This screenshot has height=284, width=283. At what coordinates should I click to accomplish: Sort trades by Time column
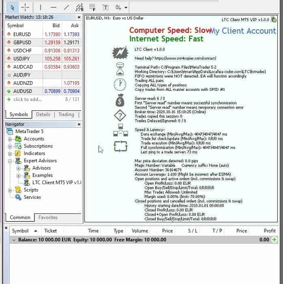click(x=93, y=231)
